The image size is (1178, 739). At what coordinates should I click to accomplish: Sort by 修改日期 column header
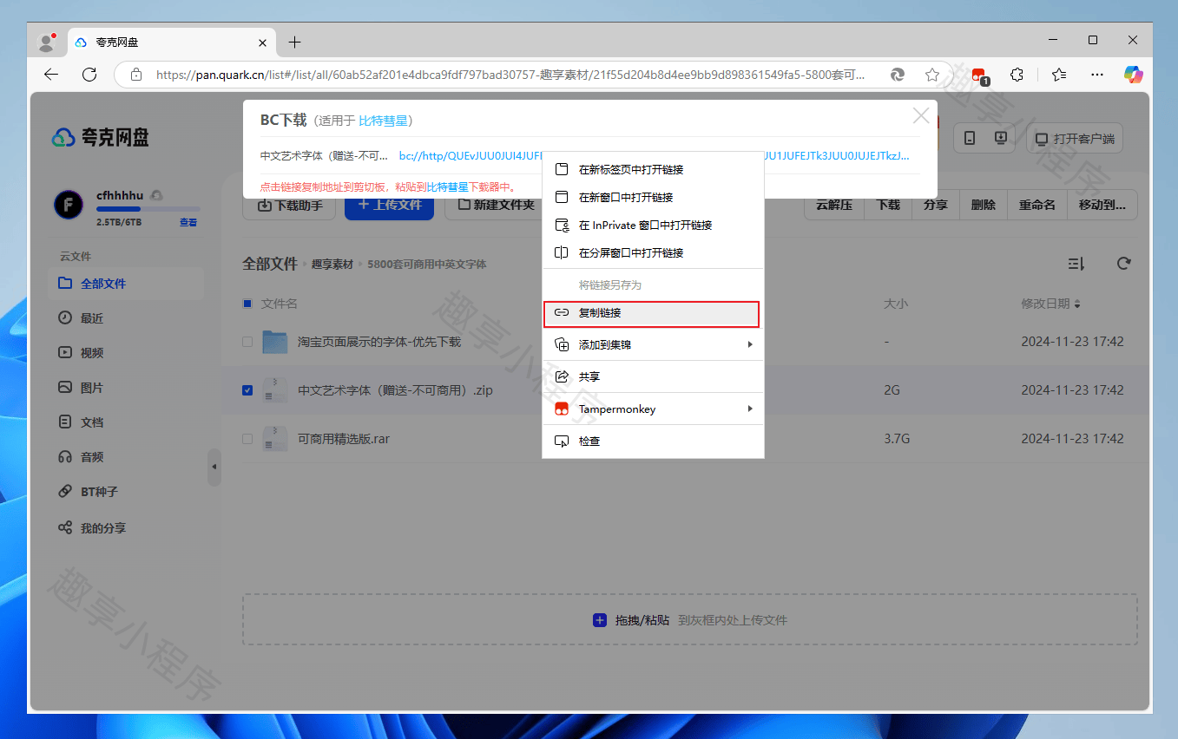[x=1050, y=304]
